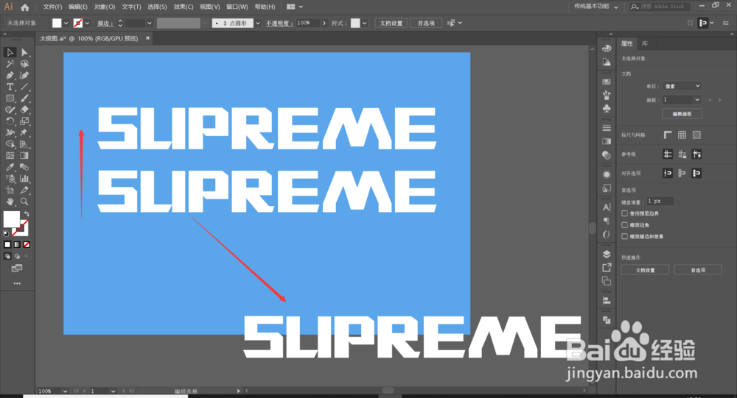Viewport: 737px width, 398px height.
Task: Switch to the 库 tab
Action: (x=645, y=43)
